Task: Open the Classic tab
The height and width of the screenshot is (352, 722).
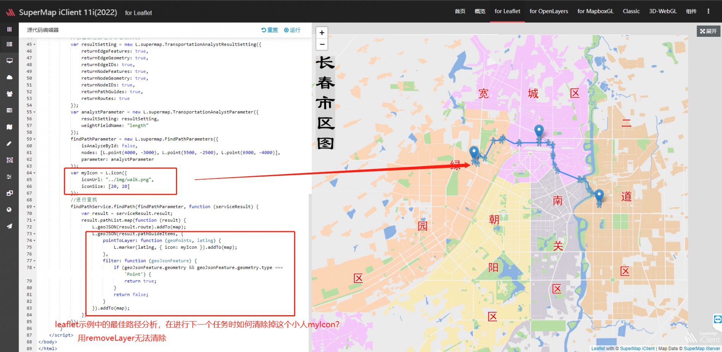Action: point(631,11)
